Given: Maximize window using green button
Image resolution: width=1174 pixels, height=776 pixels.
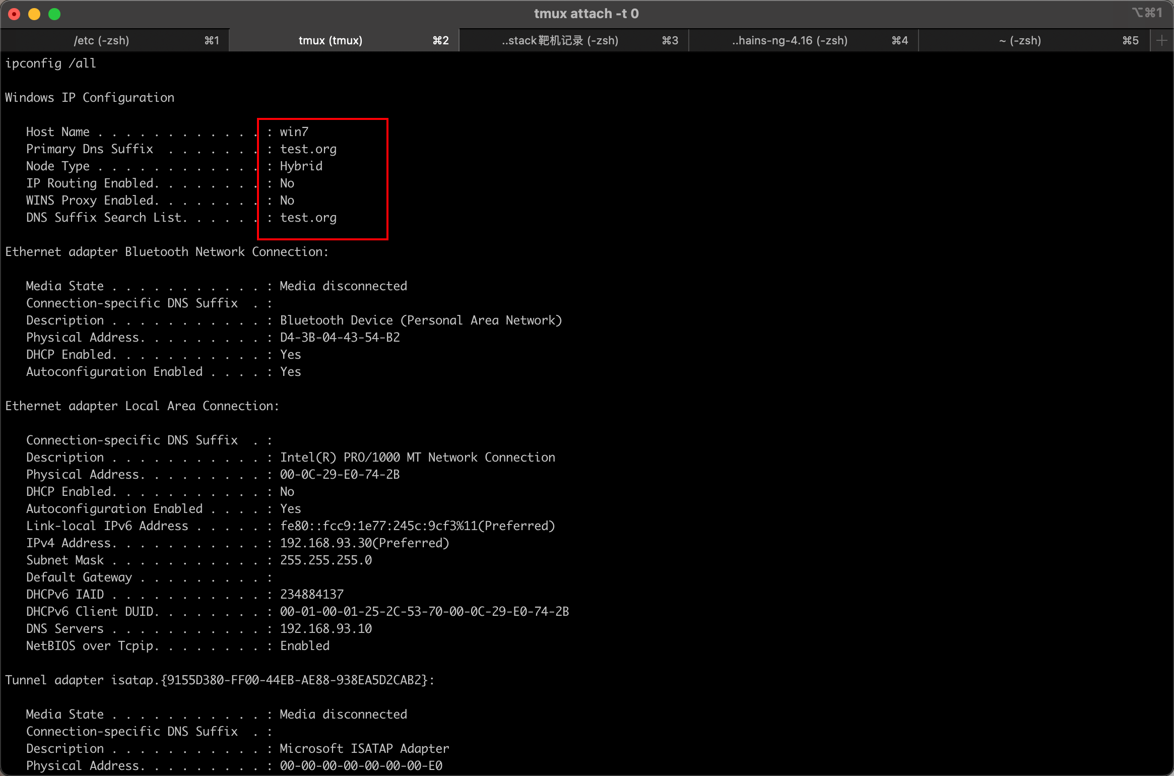Looking at the screenshot, I should point(54,14).
